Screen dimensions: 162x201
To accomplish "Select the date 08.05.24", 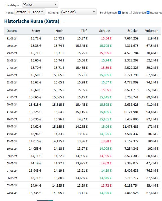I will 12,163.
